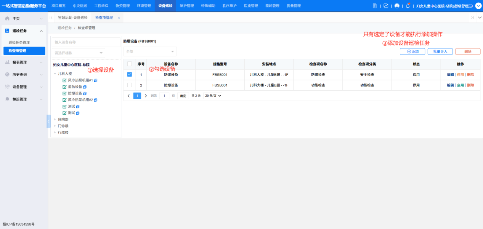Select the 妇女儿童中心医院-总院 tree root label

pos(71,65)
